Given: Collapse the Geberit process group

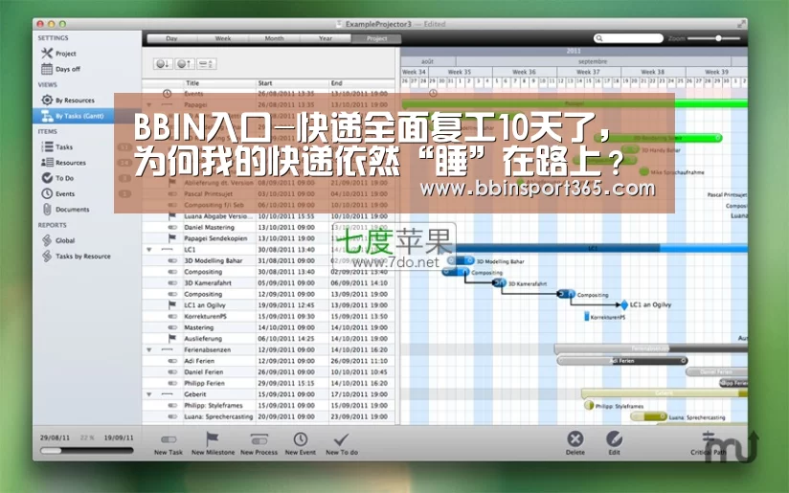Looking at the screenshot, I should (149, 394).
